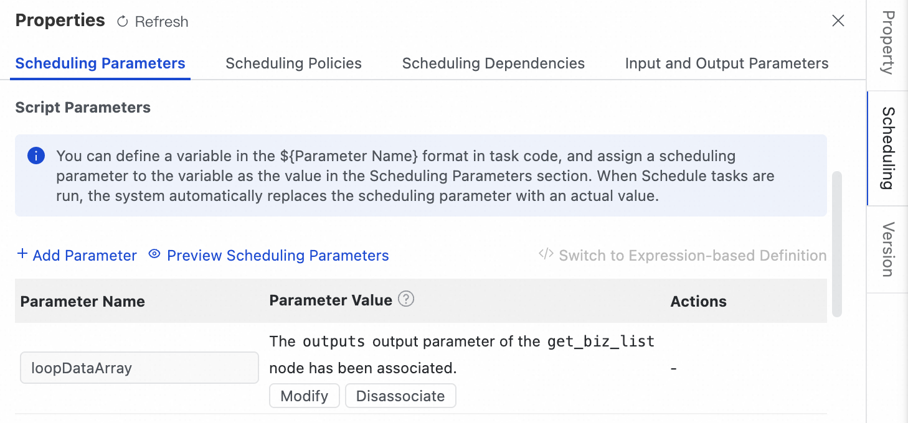Switch to the Scheduling Policies tab
The width and height of the screenshot is (908, 423).
pos(293,63)
